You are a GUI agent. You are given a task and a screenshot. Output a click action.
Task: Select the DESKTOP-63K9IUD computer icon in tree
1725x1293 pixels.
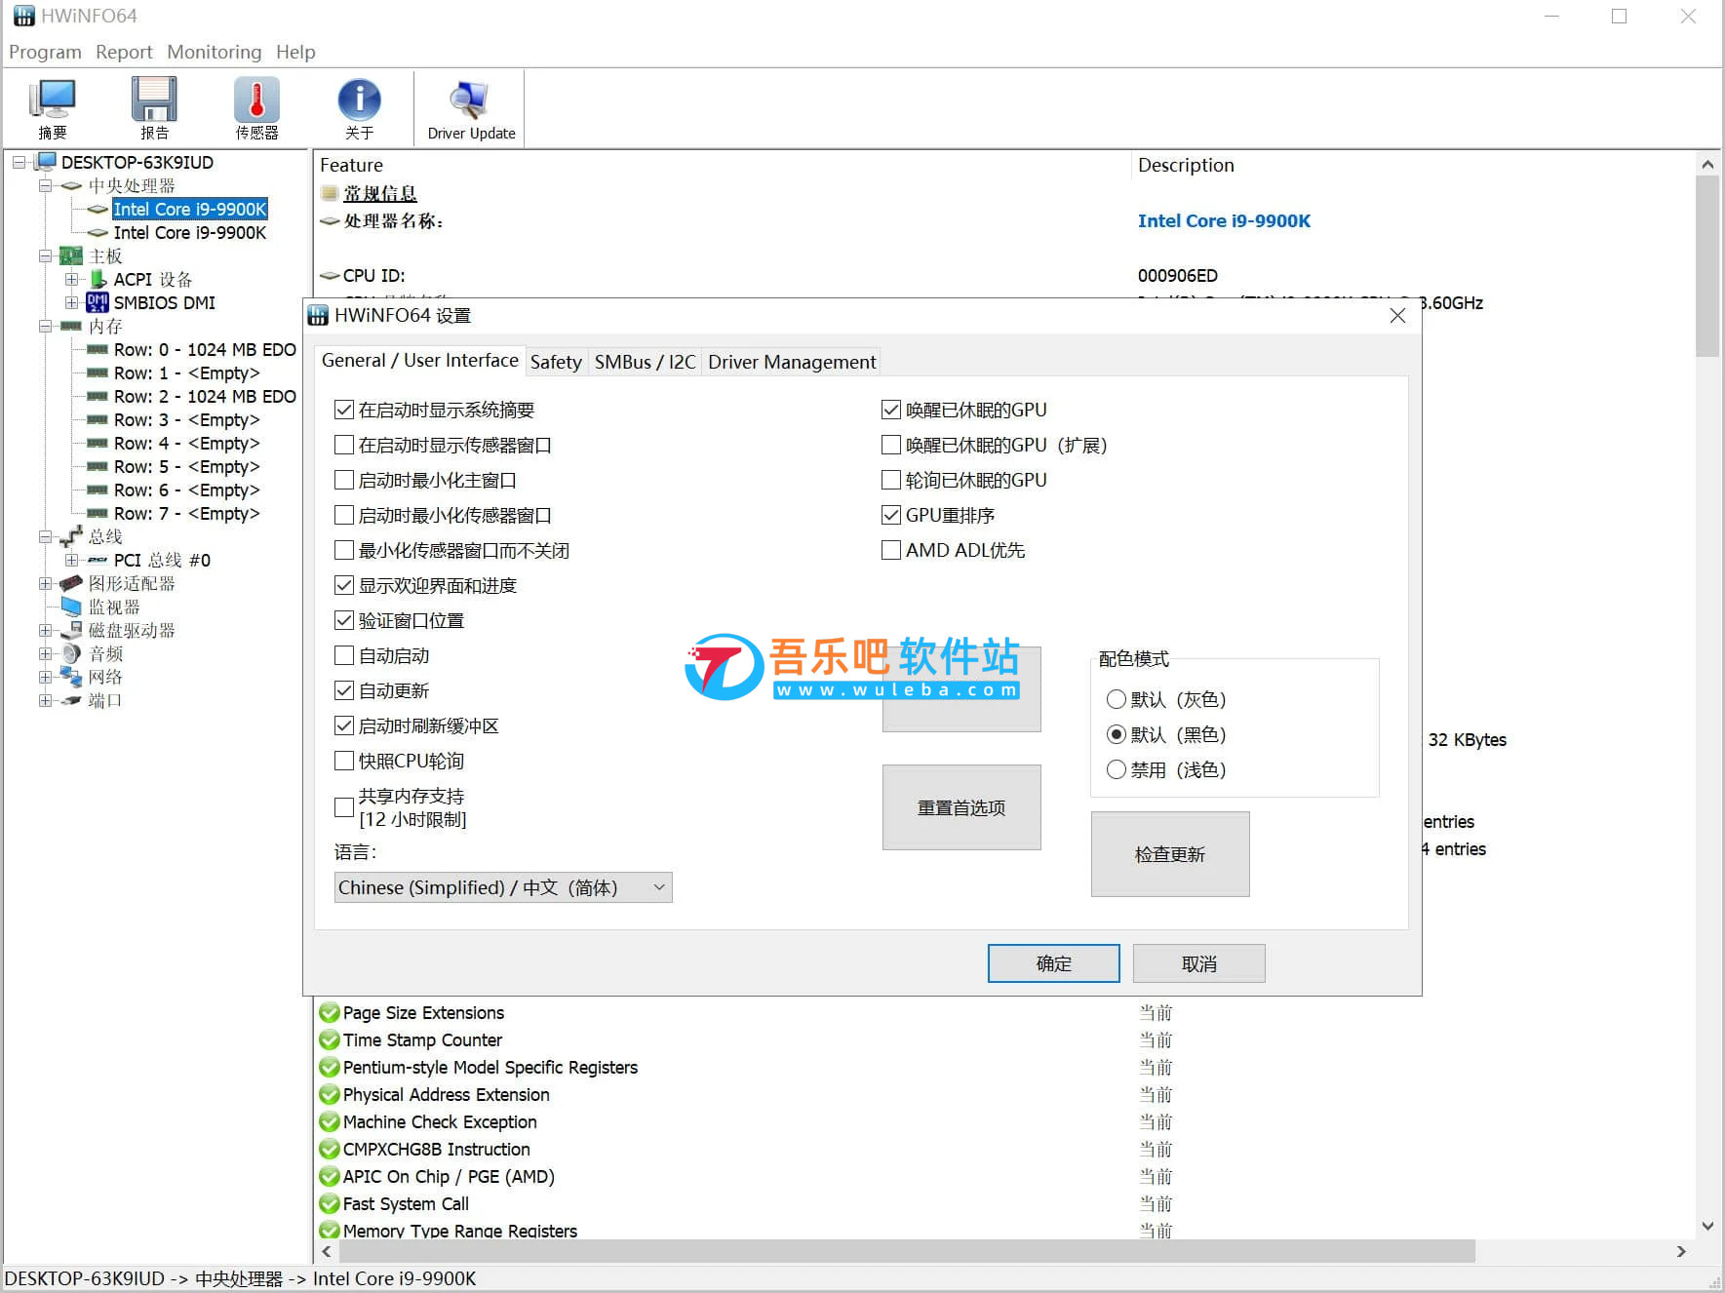coord(46,162)
